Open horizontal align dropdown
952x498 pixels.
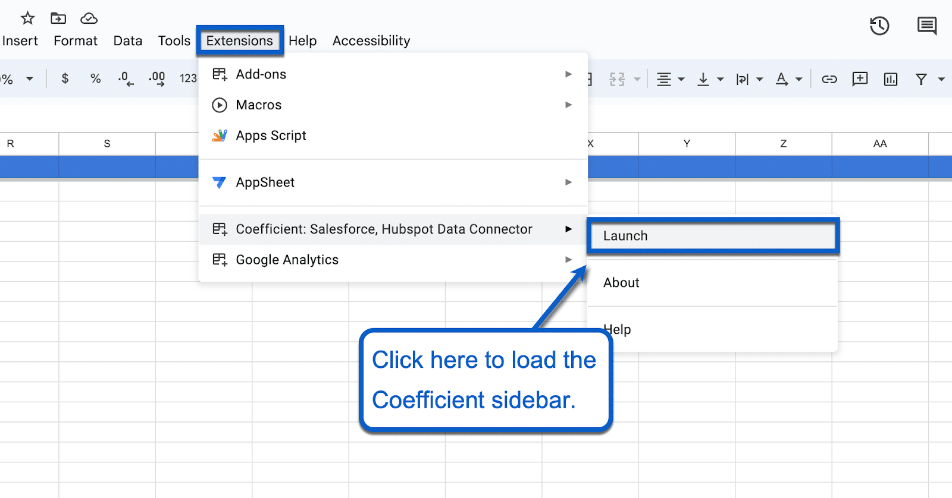670,79
